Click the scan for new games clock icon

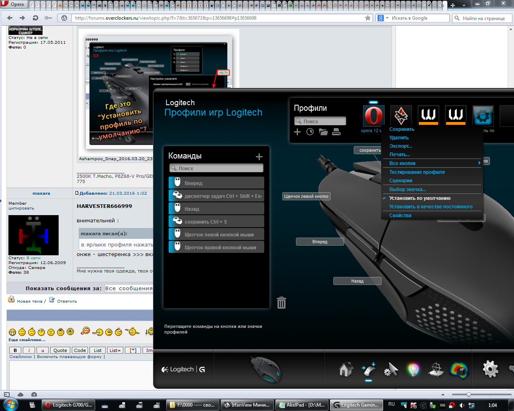click(310, 132)
